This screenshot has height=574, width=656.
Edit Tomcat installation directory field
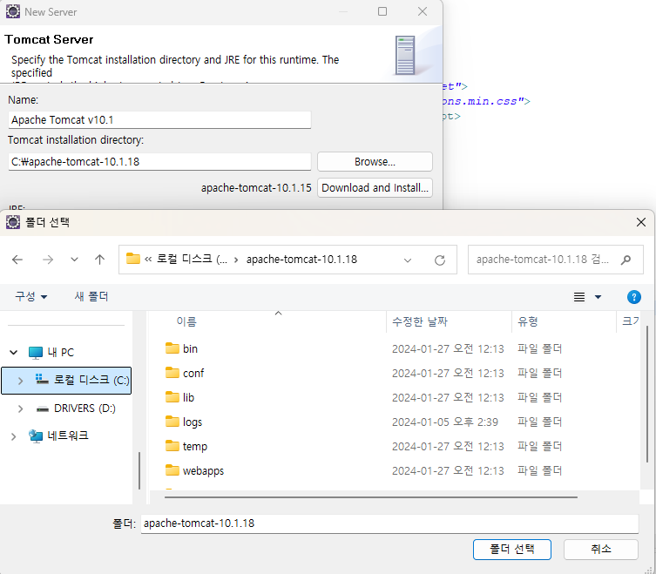coord(159,162)
